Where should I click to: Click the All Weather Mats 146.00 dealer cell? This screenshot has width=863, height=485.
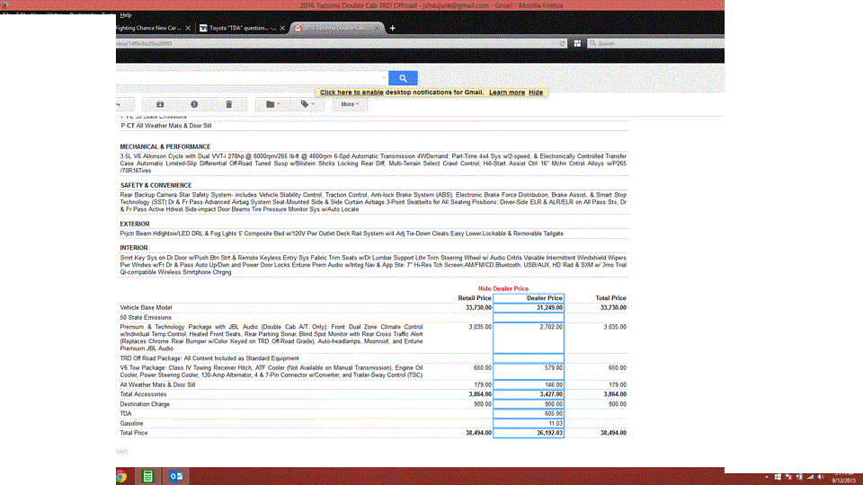point(529,385)
